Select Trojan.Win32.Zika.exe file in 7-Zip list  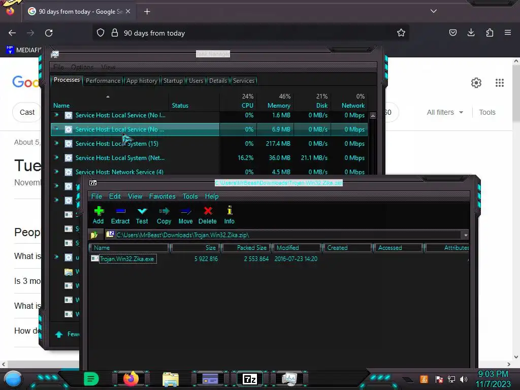pyautogui.click(x=127, y=258)
